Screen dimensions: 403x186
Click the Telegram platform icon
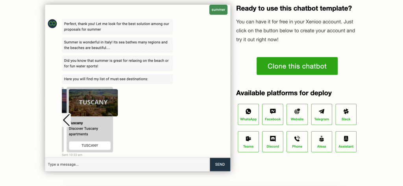tap(322, 114)
